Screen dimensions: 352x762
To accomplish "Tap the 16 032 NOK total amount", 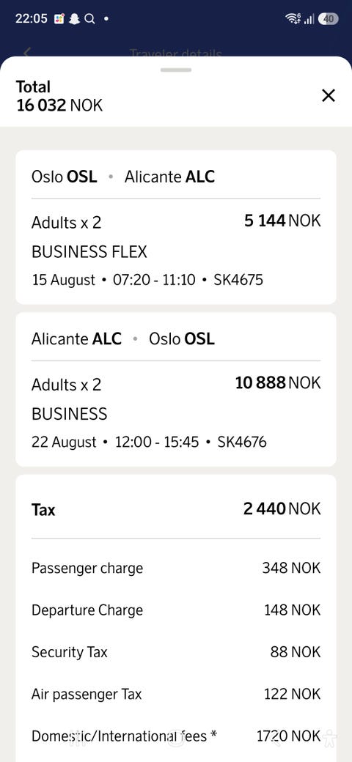I will point(60,106).
